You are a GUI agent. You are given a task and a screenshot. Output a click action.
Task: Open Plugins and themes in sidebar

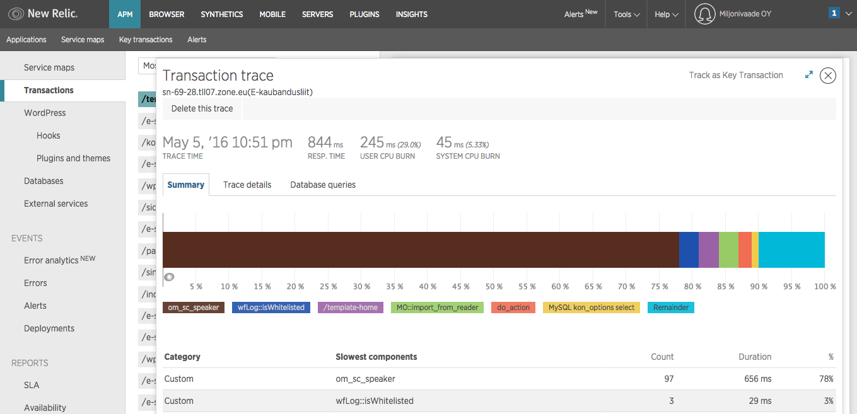73,158
